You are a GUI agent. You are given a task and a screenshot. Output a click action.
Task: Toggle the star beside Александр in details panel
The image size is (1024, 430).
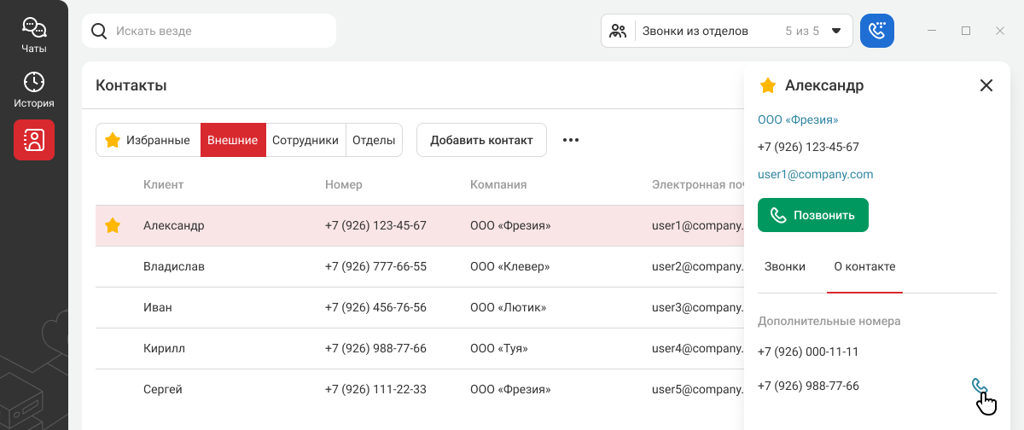click(x=768, y=85)
